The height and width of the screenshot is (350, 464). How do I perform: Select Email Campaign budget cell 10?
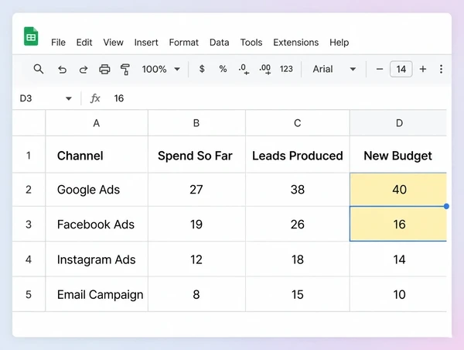[x=398, y=294]
